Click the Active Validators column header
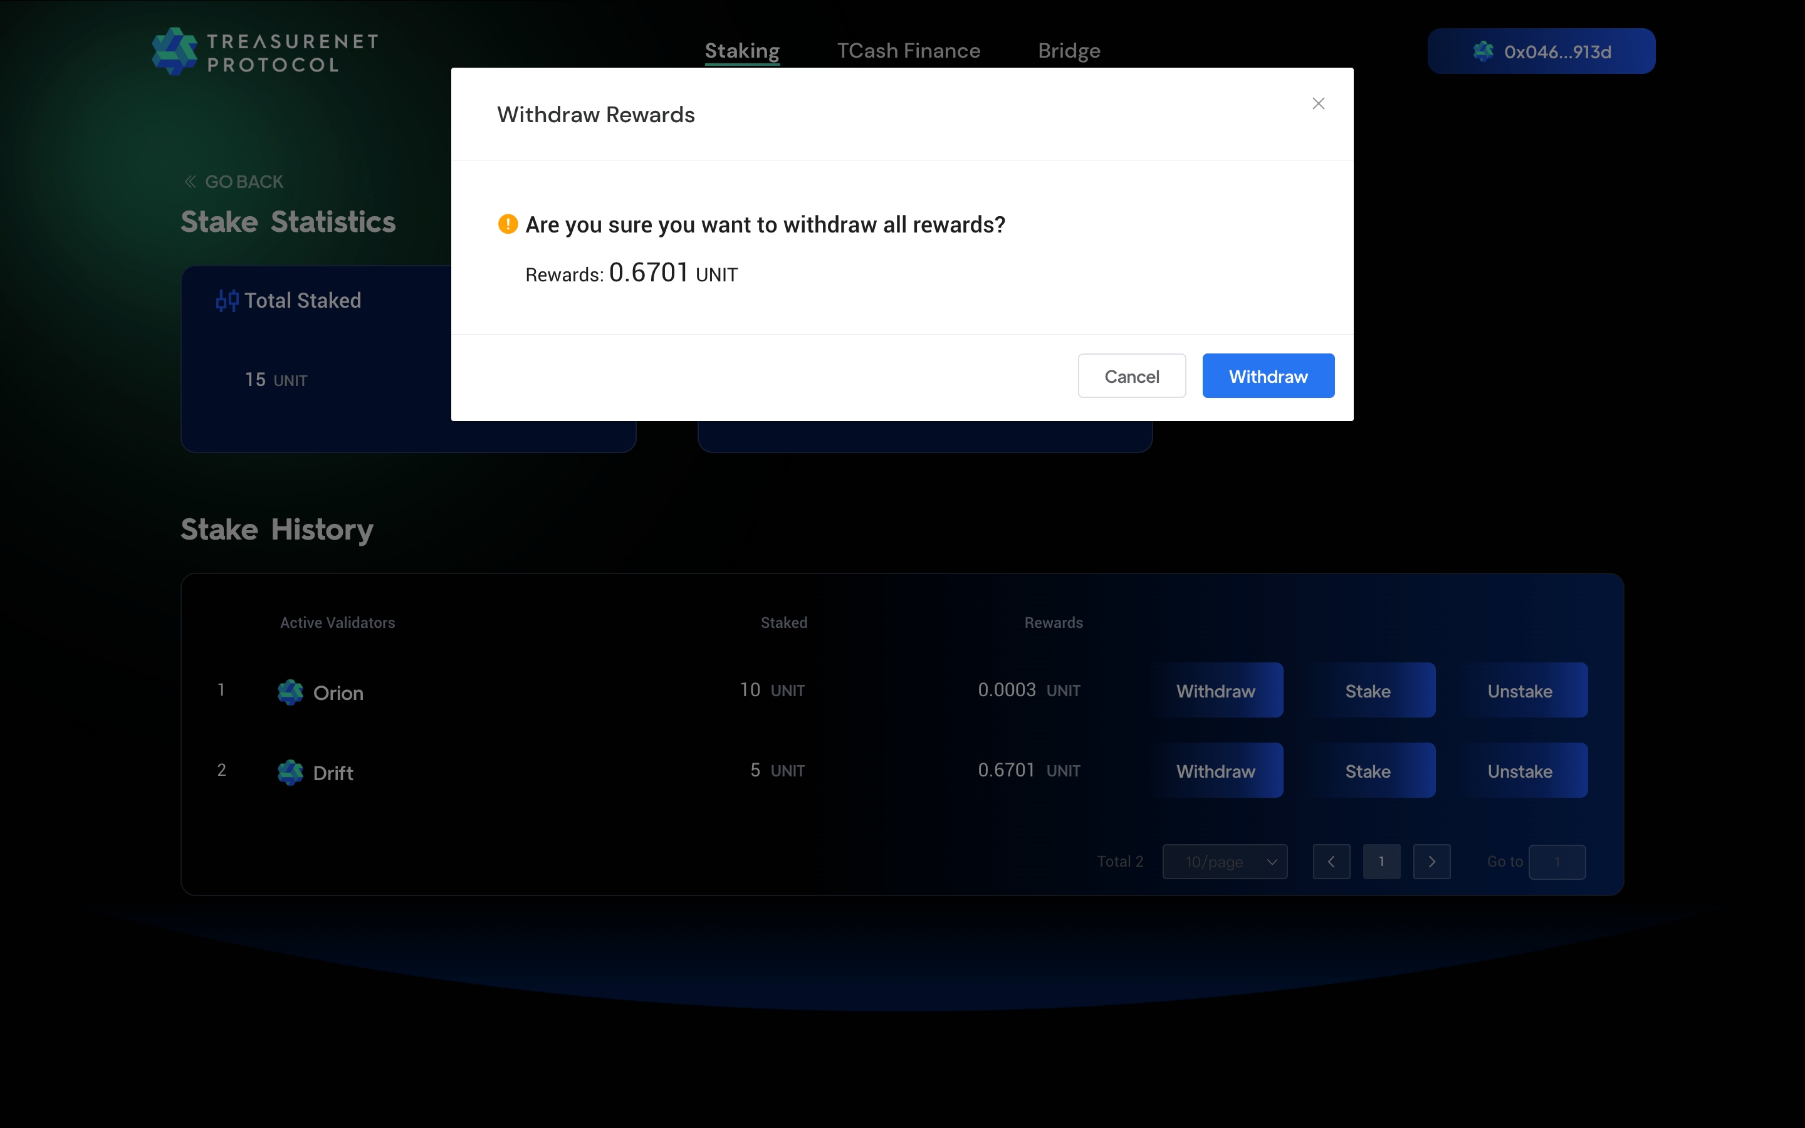This screenshot has width=1805, height=1128. point(338,622)
